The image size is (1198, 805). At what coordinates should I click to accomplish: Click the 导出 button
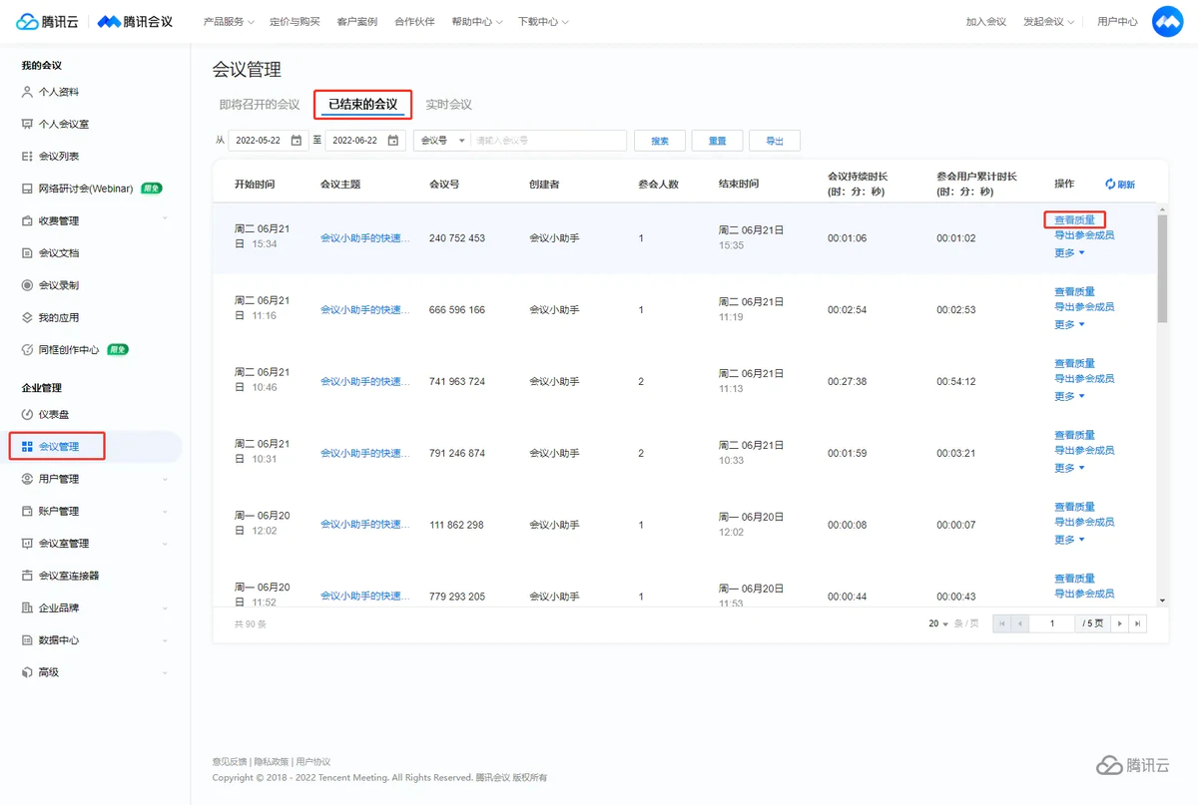tap(775, 141)
